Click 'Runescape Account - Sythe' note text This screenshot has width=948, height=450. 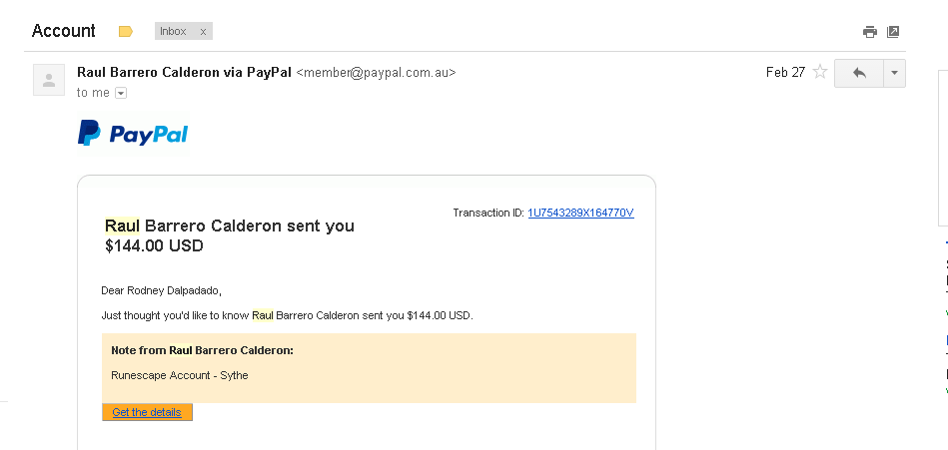click(180, 375)
